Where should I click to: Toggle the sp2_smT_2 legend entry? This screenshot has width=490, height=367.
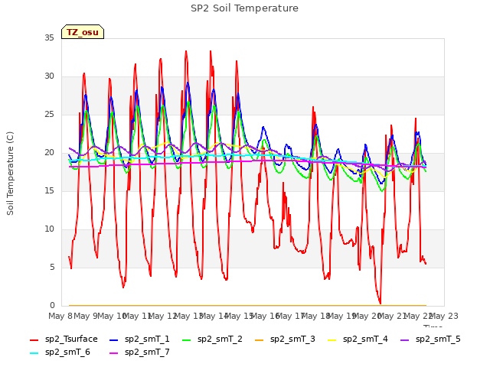212,339
